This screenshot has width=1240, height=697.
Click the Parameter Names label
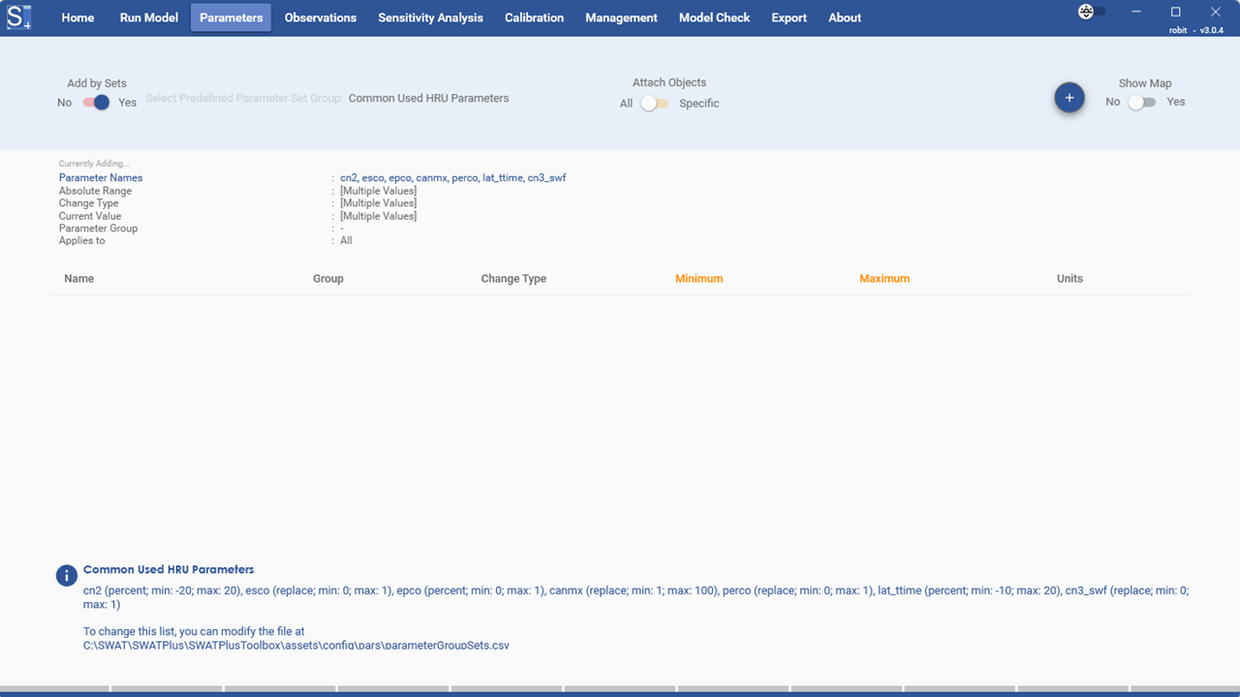pyautogui.click(x=101, y=178)
